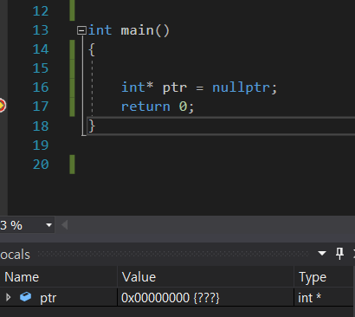Screen dimensions: 355x317
Task: Collapse the main() function outline box
Action: tap(81, 30)
